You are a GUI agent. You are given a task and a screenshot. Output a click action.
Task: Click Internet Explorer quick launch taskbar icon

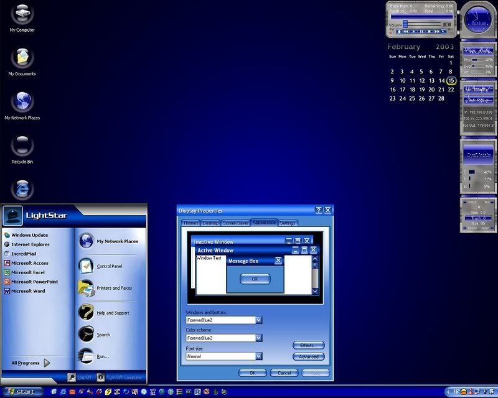[x=63, y=392]
